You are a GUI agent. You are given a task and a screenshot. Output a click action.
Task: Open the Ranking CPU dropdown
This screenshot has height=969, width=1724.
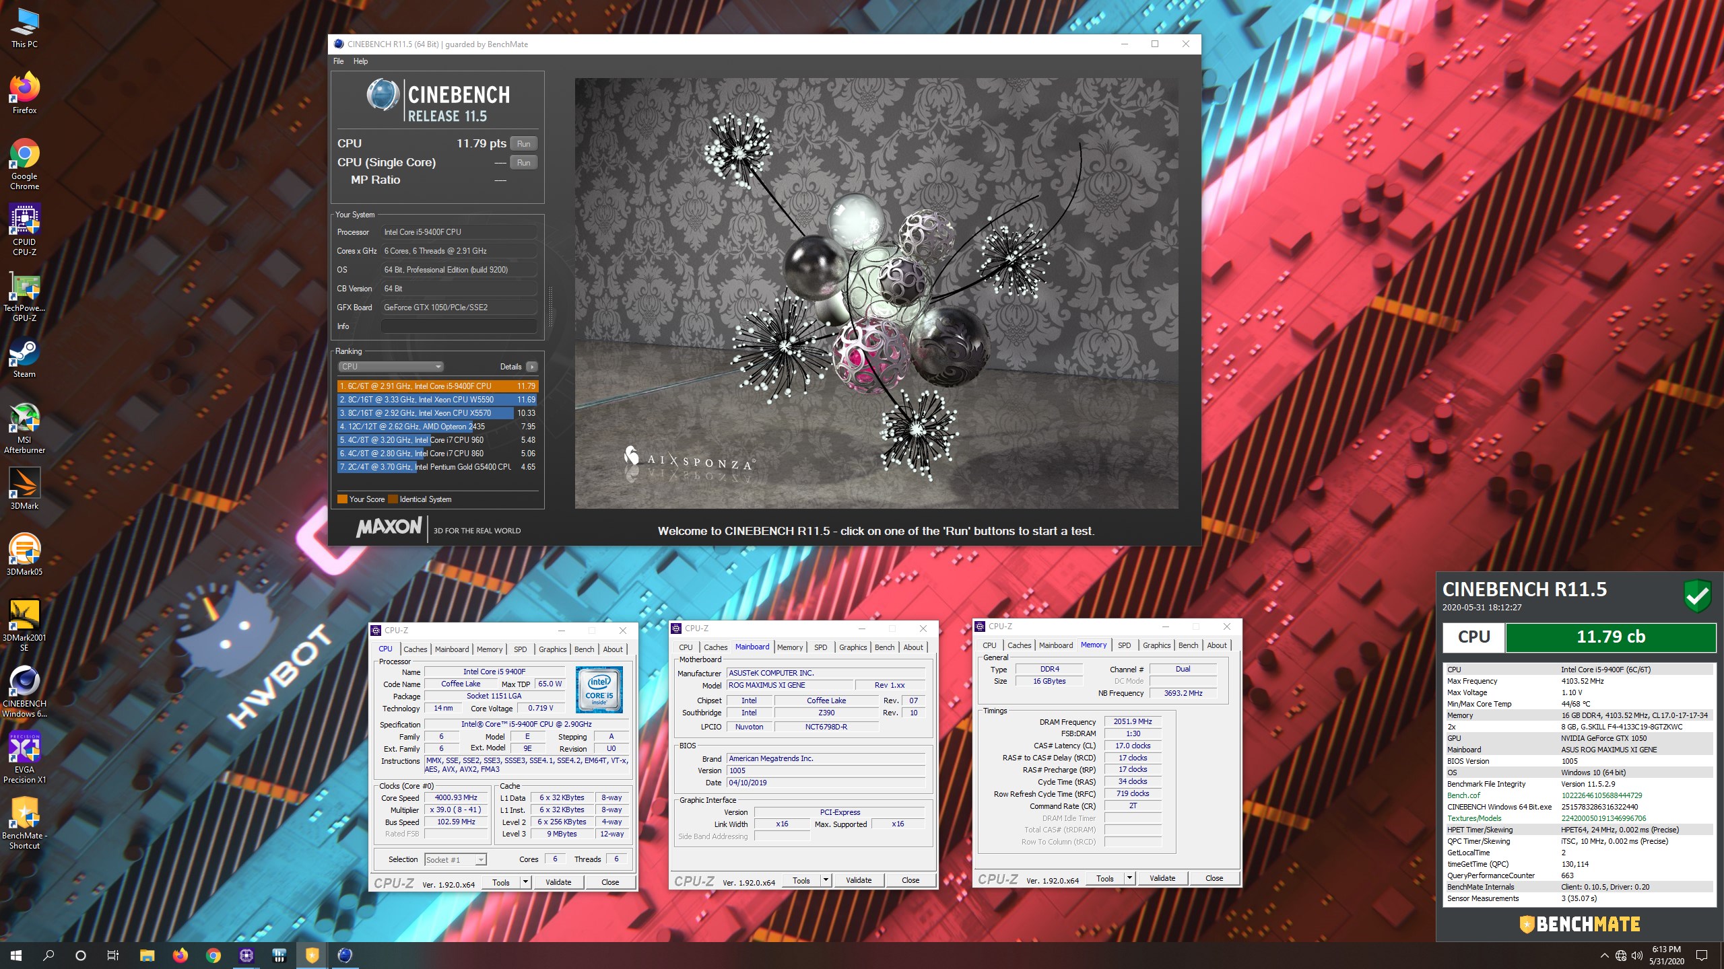point(391,367)
